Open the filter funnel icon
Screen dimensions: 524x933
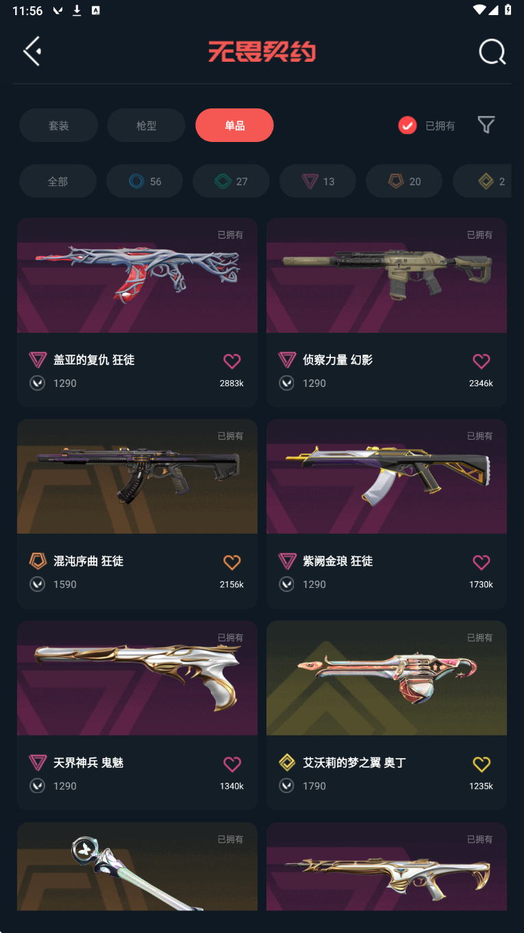(486, 125)
